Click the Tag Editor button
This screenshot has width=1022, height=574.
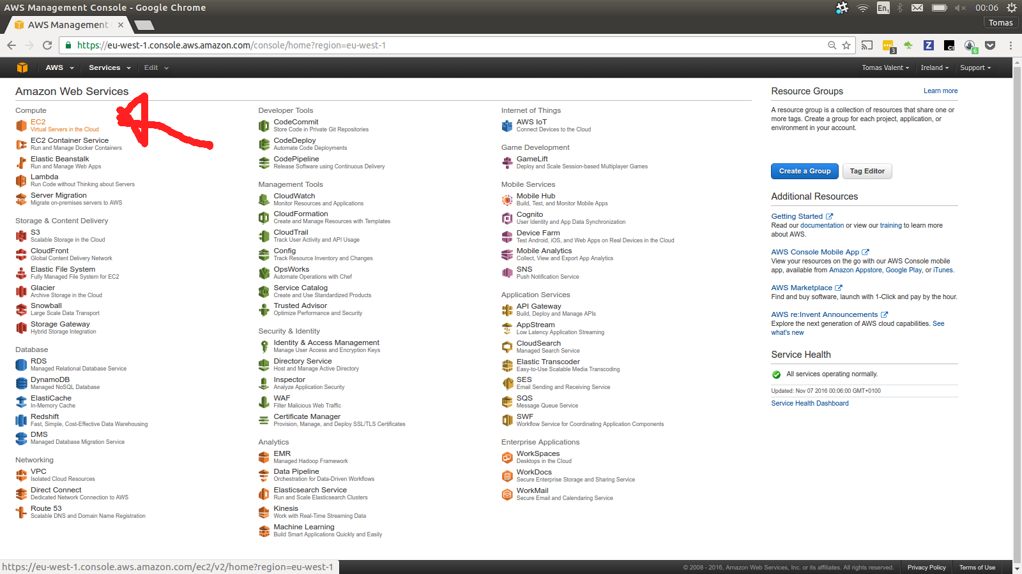pos(867,171)
